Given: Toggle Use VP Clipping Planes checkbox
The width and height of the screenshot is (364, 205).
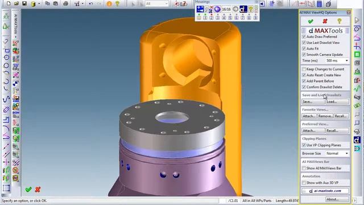Looking at the screenshot, I should [304, 145].
